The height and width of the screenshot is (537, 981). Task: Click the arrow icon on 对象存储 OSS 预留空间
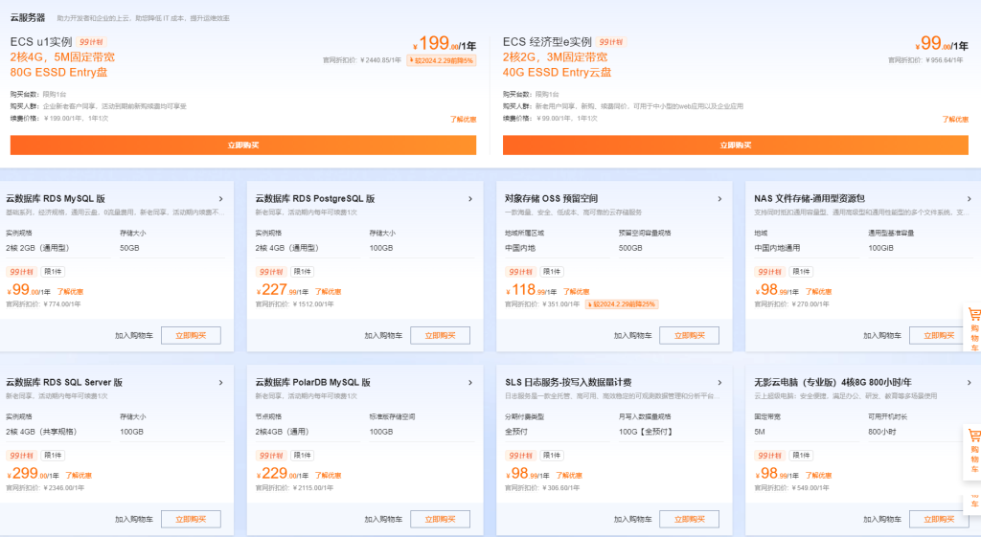coord(719,199)
